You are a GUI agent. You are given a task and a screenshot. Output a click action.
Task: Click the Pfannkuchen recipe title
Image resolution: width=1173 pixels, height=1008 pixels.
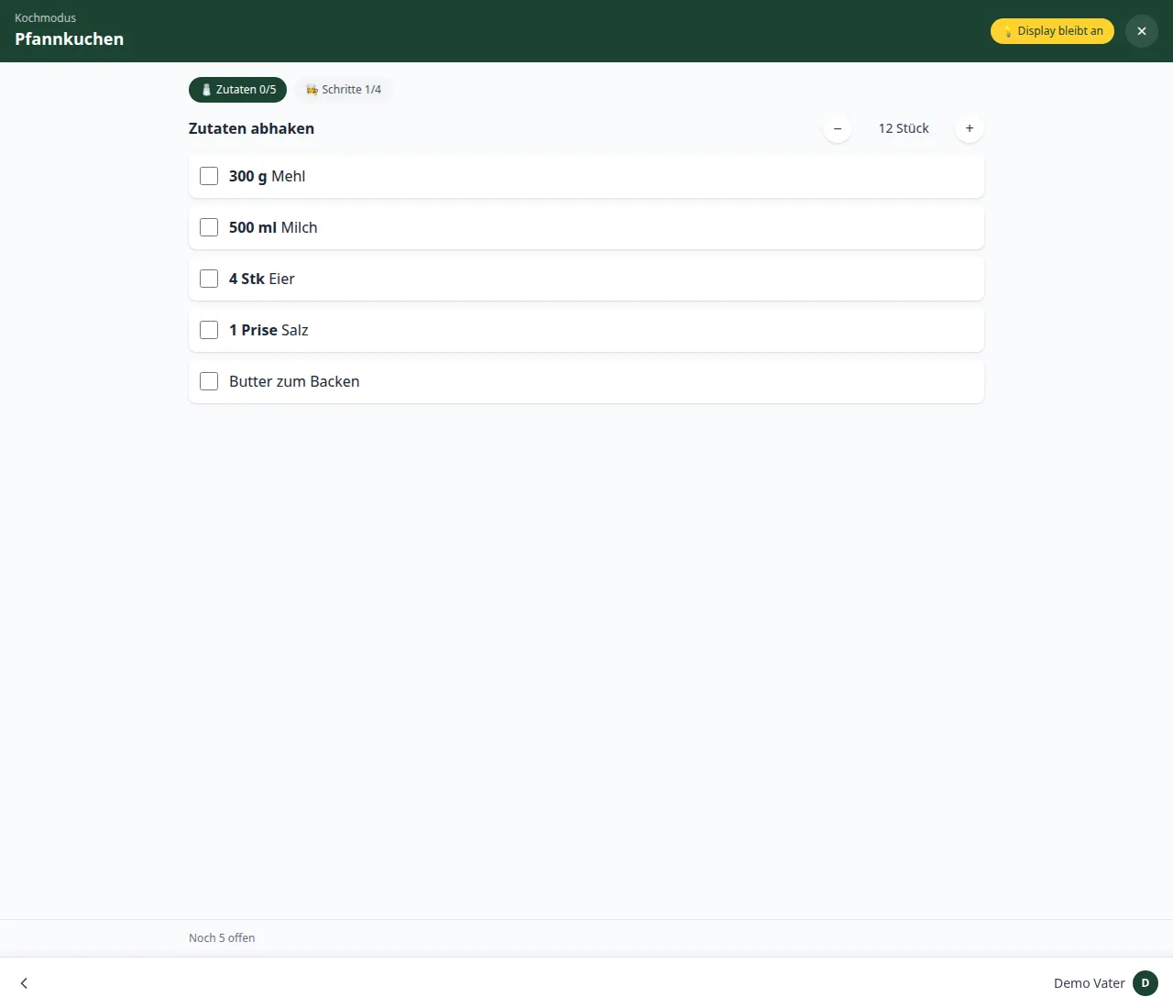(x=70, y=39)
